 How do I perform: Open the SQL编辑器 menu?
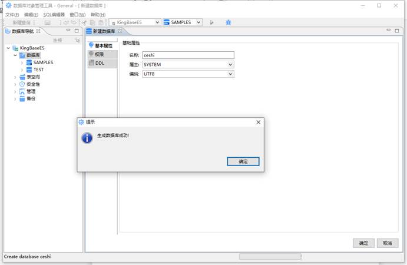[x=54, y=15]
